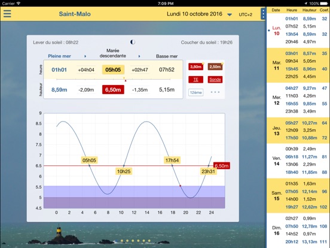Tap the location services arrow icon
330x248 pixels.
(305, 4)
